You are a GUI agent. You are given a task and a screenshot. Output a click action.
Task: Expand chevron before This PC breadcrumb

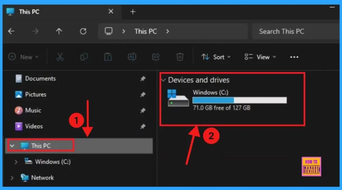pos(124,31)
